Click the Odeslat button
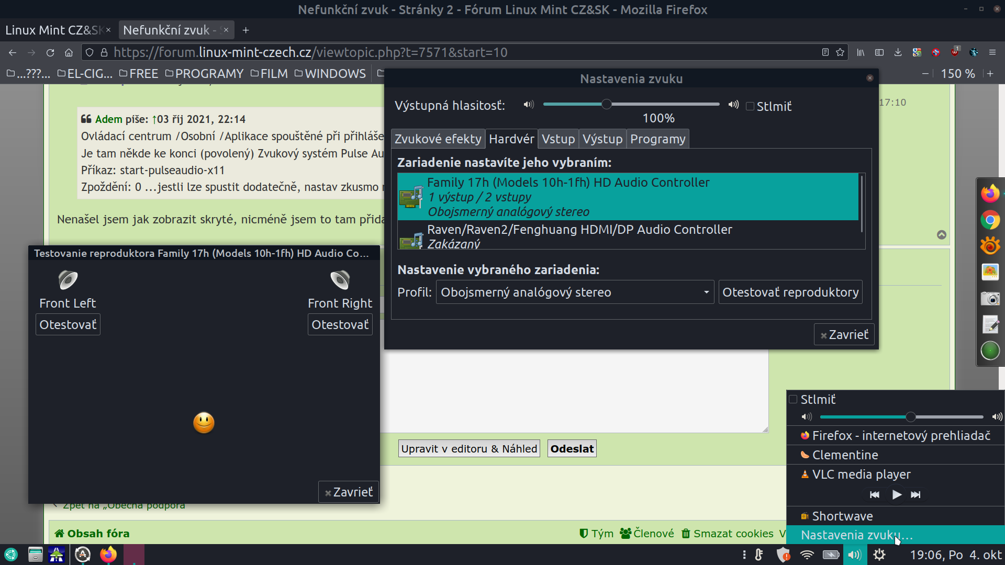The width and height of the screenshot is (1005, 565). [572, 448]
